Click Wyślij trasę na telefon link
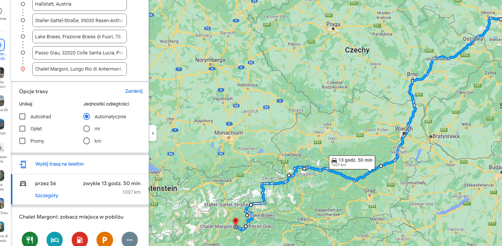502x246 pixels. (59, 164)
